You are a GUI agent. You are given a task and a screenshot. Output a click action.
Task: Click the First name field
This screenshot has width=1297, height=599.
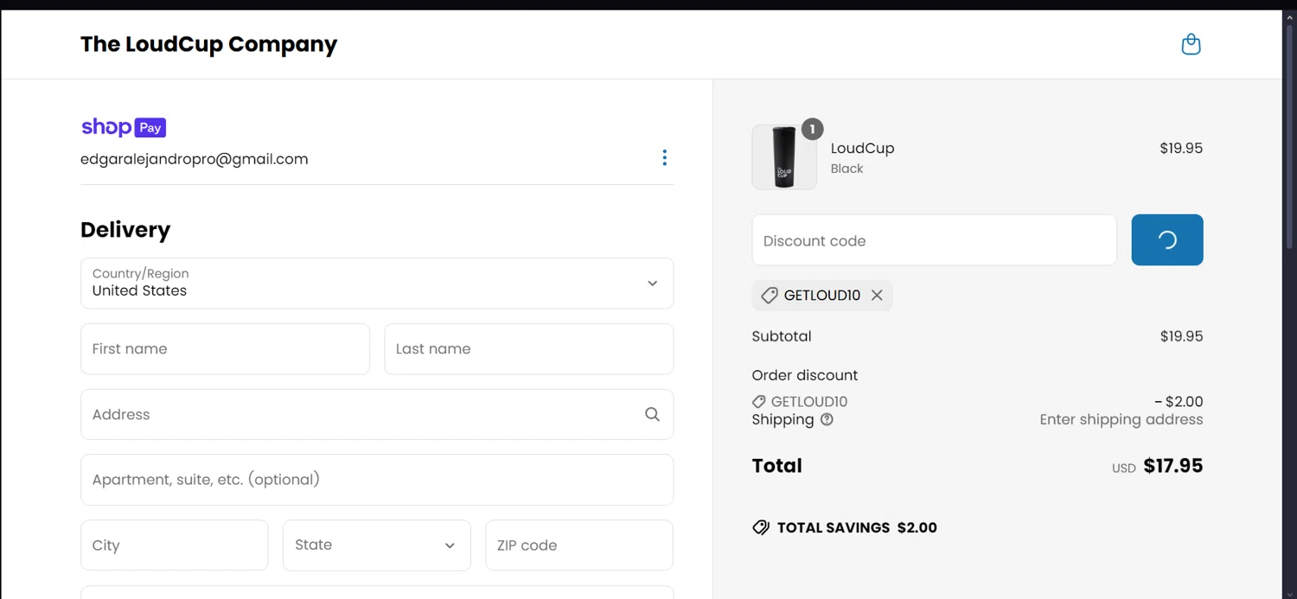point(225,349)
